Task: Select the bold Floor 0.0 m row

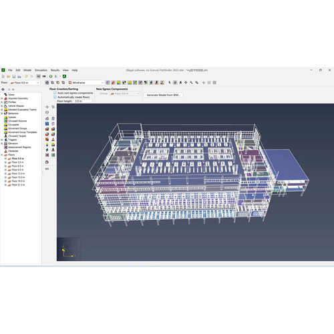Action: coord(18,158)
